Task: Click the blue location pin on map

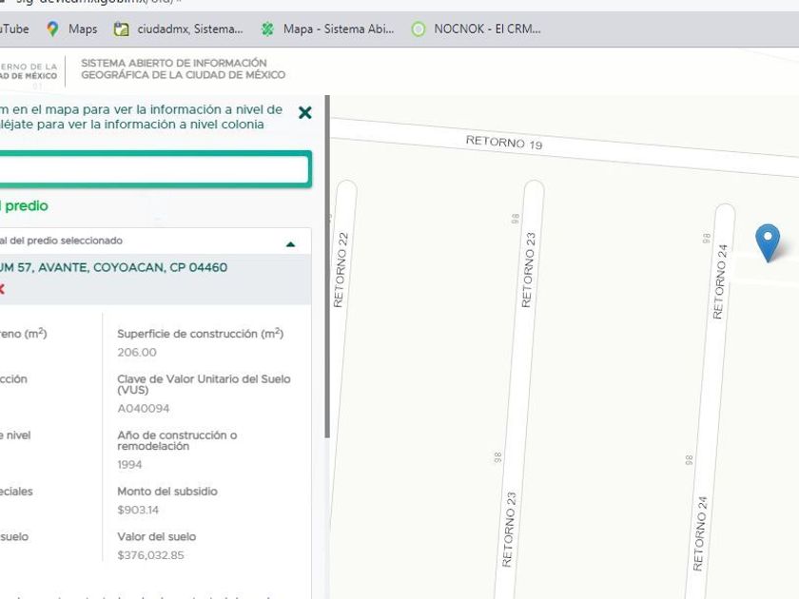Action: (x=767, y=241)
